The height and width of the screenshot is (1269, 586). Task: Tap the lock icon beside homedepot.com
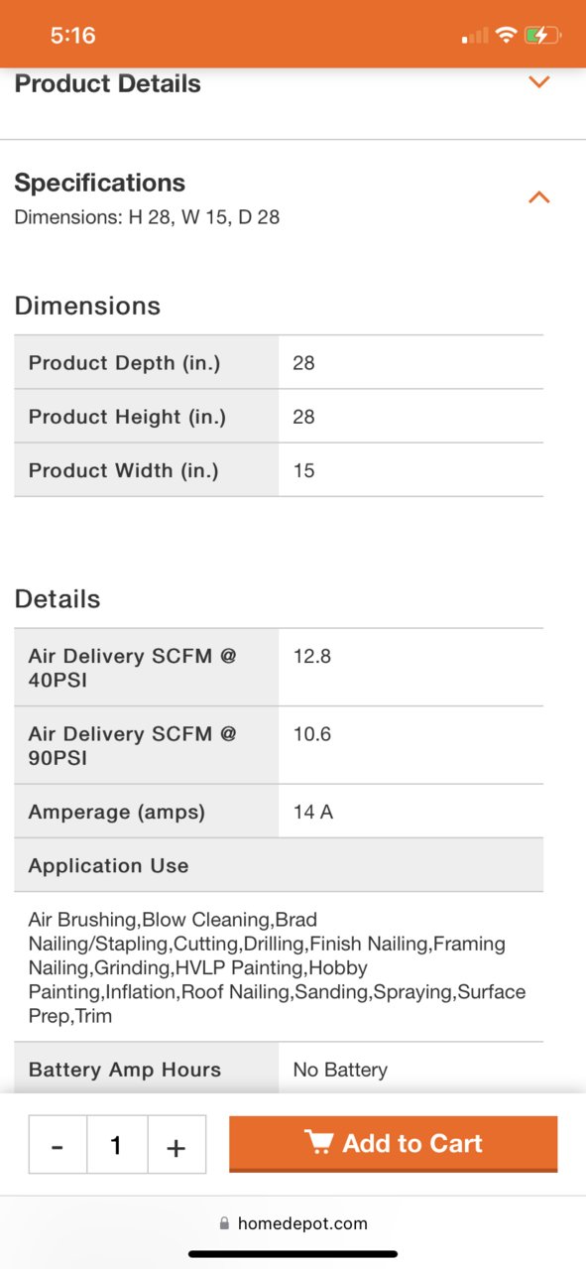tap(224, 1223)
